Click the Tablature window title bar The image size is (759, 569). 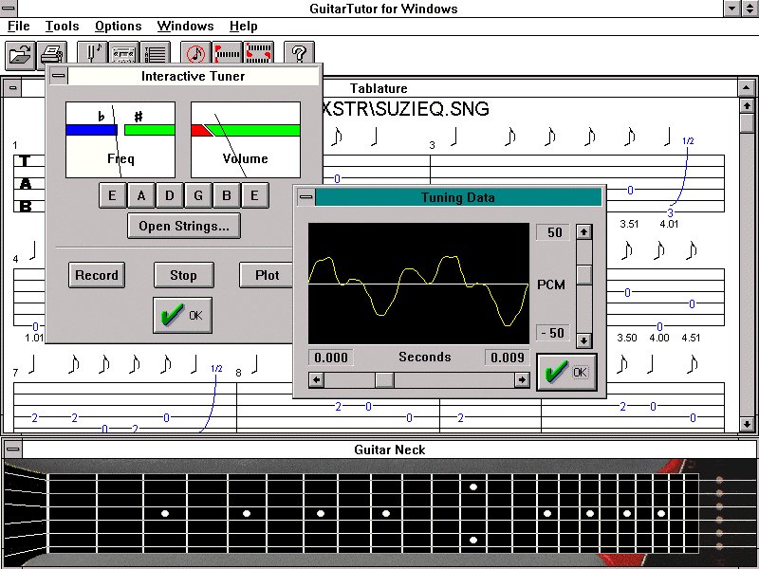point(380,88)
